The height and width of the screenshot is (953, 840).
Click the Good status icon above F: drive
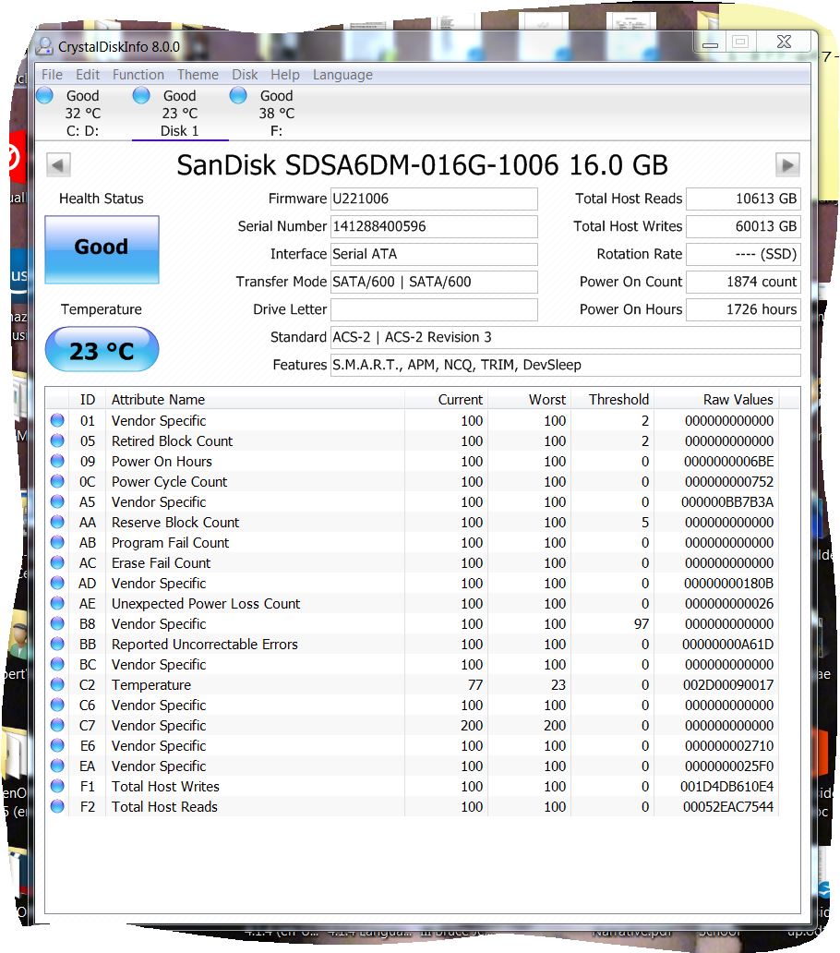[x=237, y=95]
